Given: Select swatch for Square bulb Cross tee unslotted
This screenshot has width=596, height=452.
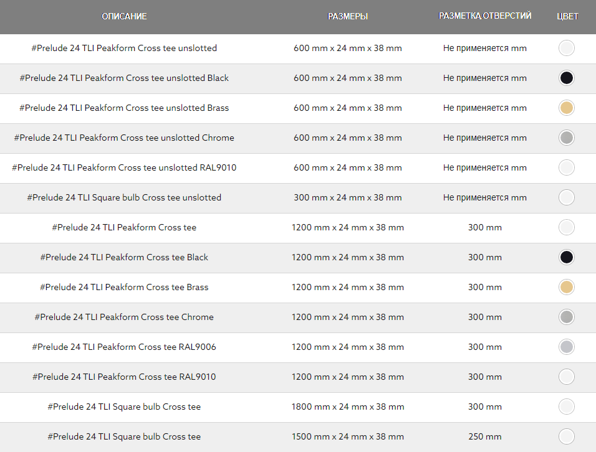Looking at the screenshot, I should [566, 197].
